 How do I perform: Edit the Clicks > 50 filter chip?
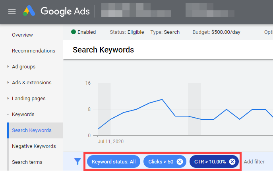pos(161,162)
